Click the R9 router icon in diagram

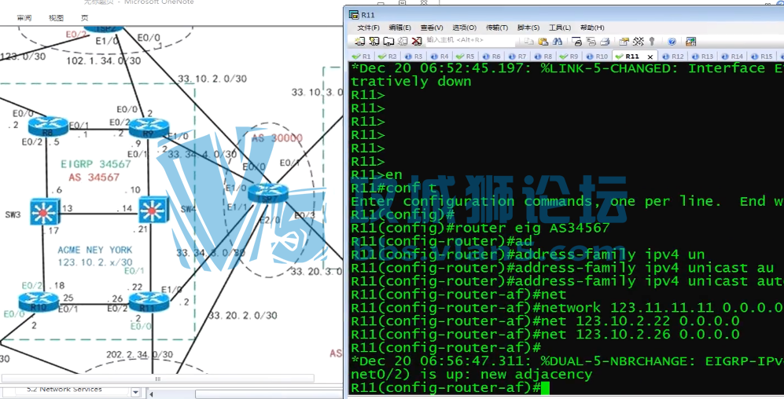[x=149, y=128]
